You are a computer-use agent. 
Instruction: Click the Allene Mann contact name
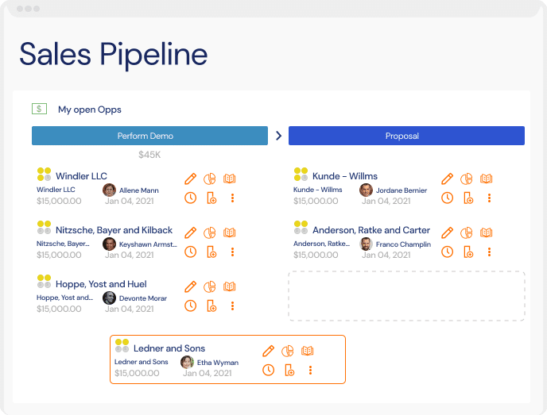pos(139,190)
